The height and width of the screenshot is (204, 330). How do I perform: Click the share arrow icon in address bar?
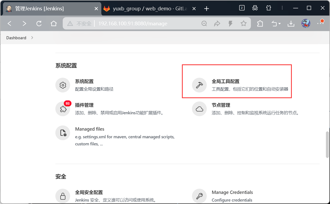coord(217,24)
